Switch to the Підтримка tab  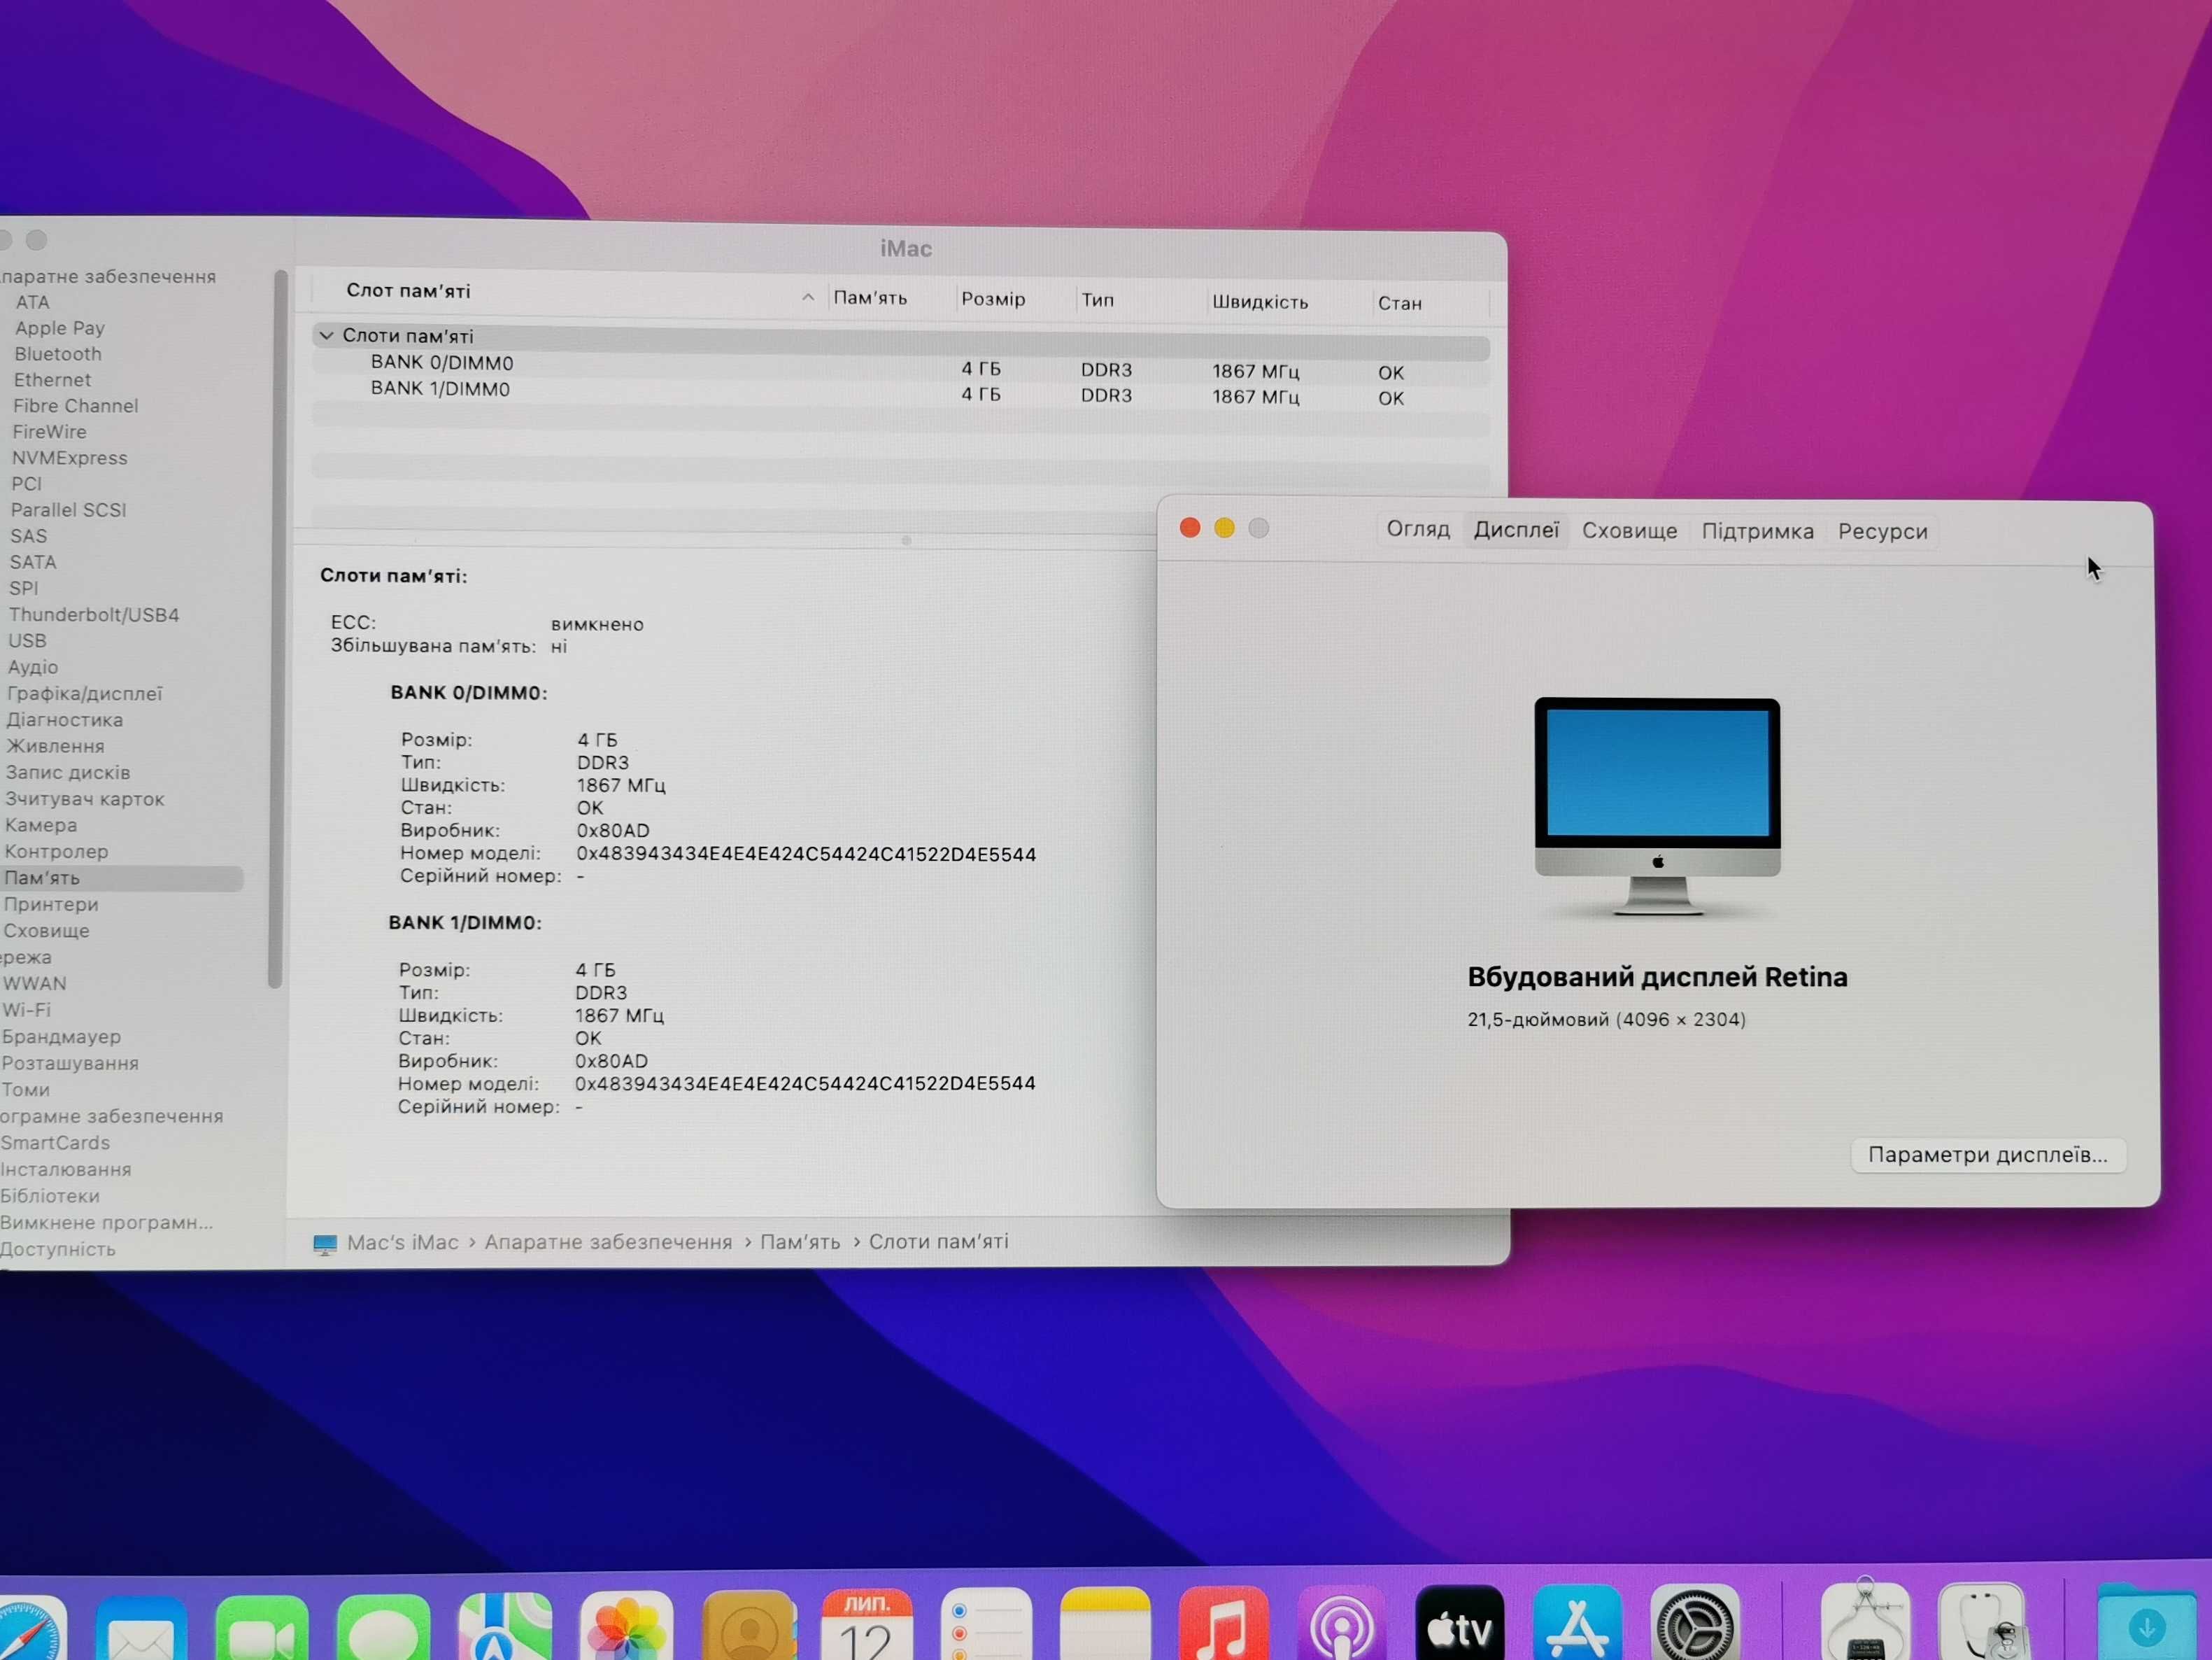pyautogui.click(x=1757, y=531)
